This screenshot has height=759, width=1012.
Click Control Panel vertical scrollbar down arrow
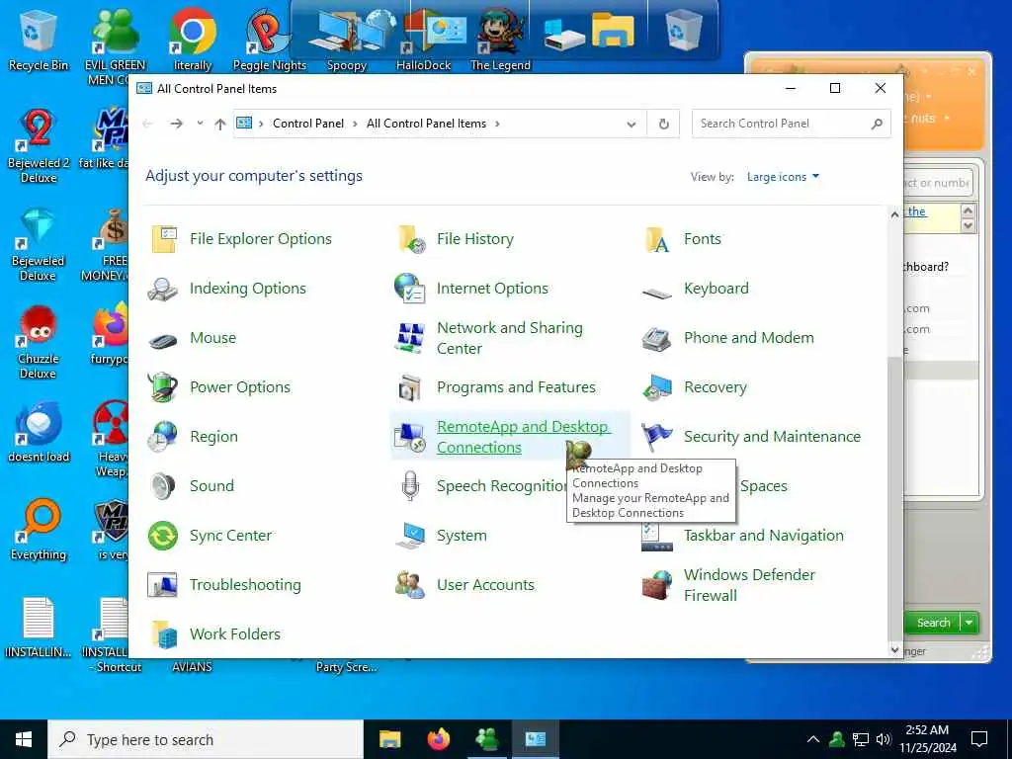(894, 650)
